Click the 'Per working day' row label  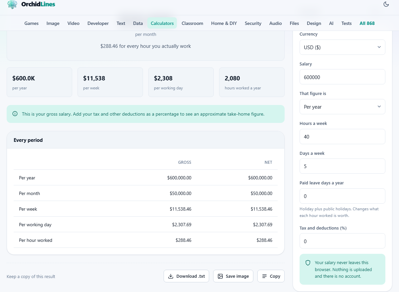pyautogui.click(x=35, y=225)
